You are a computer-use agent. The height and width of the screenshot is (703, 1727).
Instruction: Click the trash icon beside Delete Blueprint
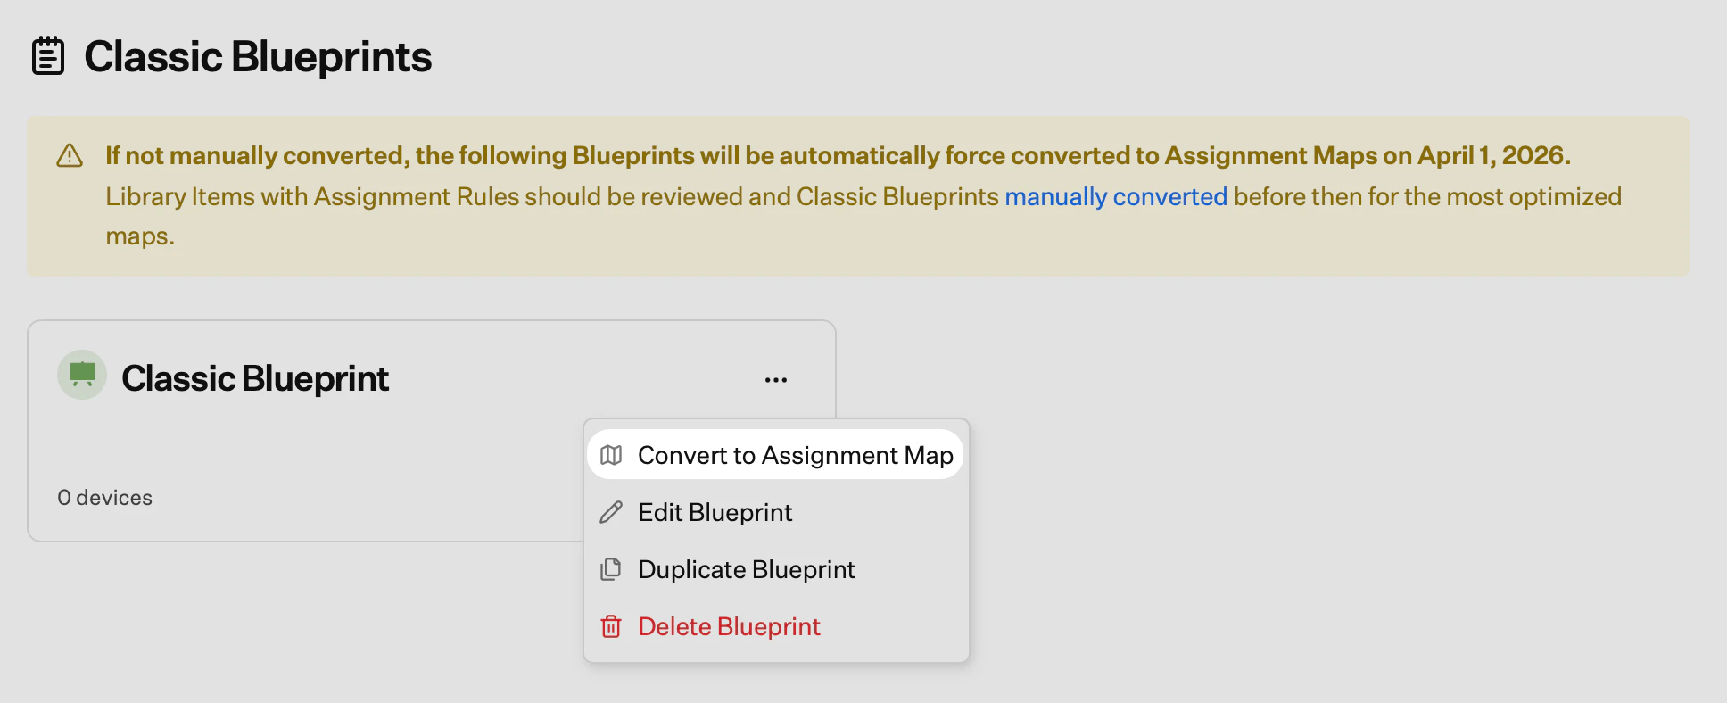click(x=610, y=626)
